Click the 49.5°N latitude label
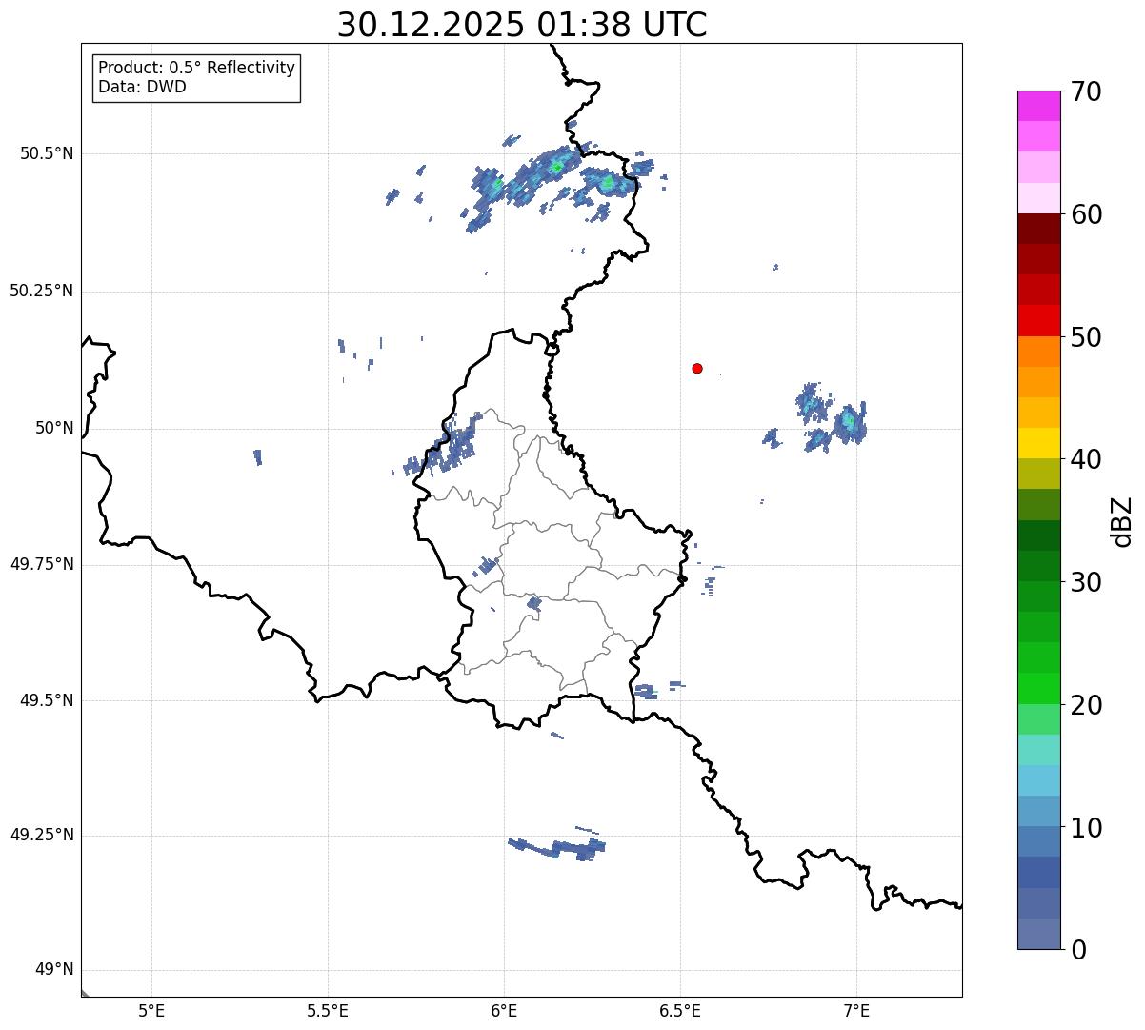This screenshot has width=1145, height=1030. pyautogui.click(x=47, y=700)
